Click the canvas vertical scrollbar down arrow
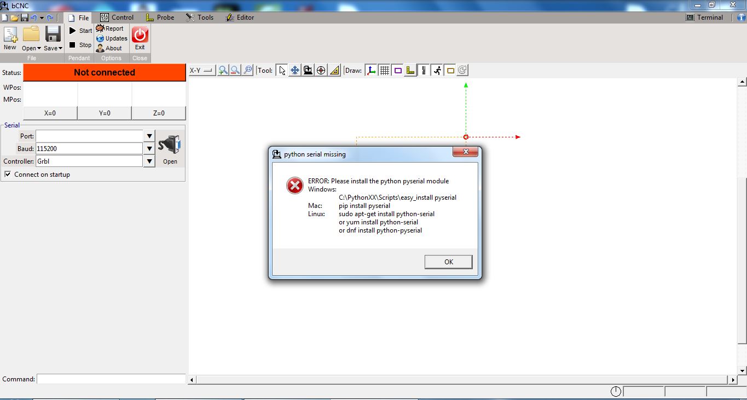 pos(742,370)
